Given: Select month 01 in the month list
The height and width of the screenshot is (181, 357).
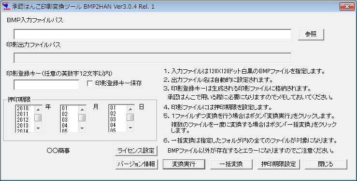Looking at the screenshot, I should pyautogui.click(x=65, y=108).
